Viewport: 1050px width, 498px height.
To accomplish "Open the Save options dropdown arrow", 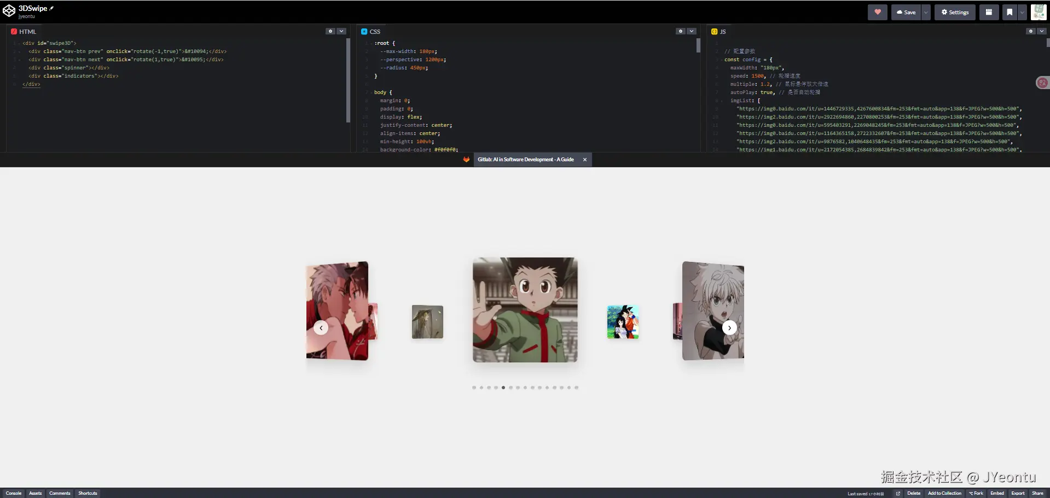I will 926,12.
